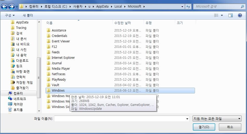This screenshot has width=247, height=134.
Task: Select AppData in the navigation tree
Action: coord(22,22)
